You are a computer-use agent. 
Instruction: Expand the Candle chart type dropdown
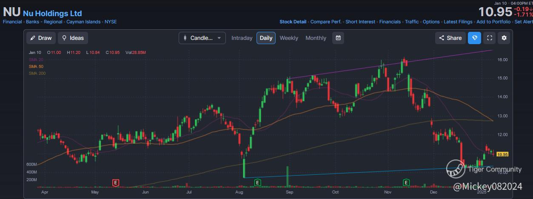click(202, 38)
